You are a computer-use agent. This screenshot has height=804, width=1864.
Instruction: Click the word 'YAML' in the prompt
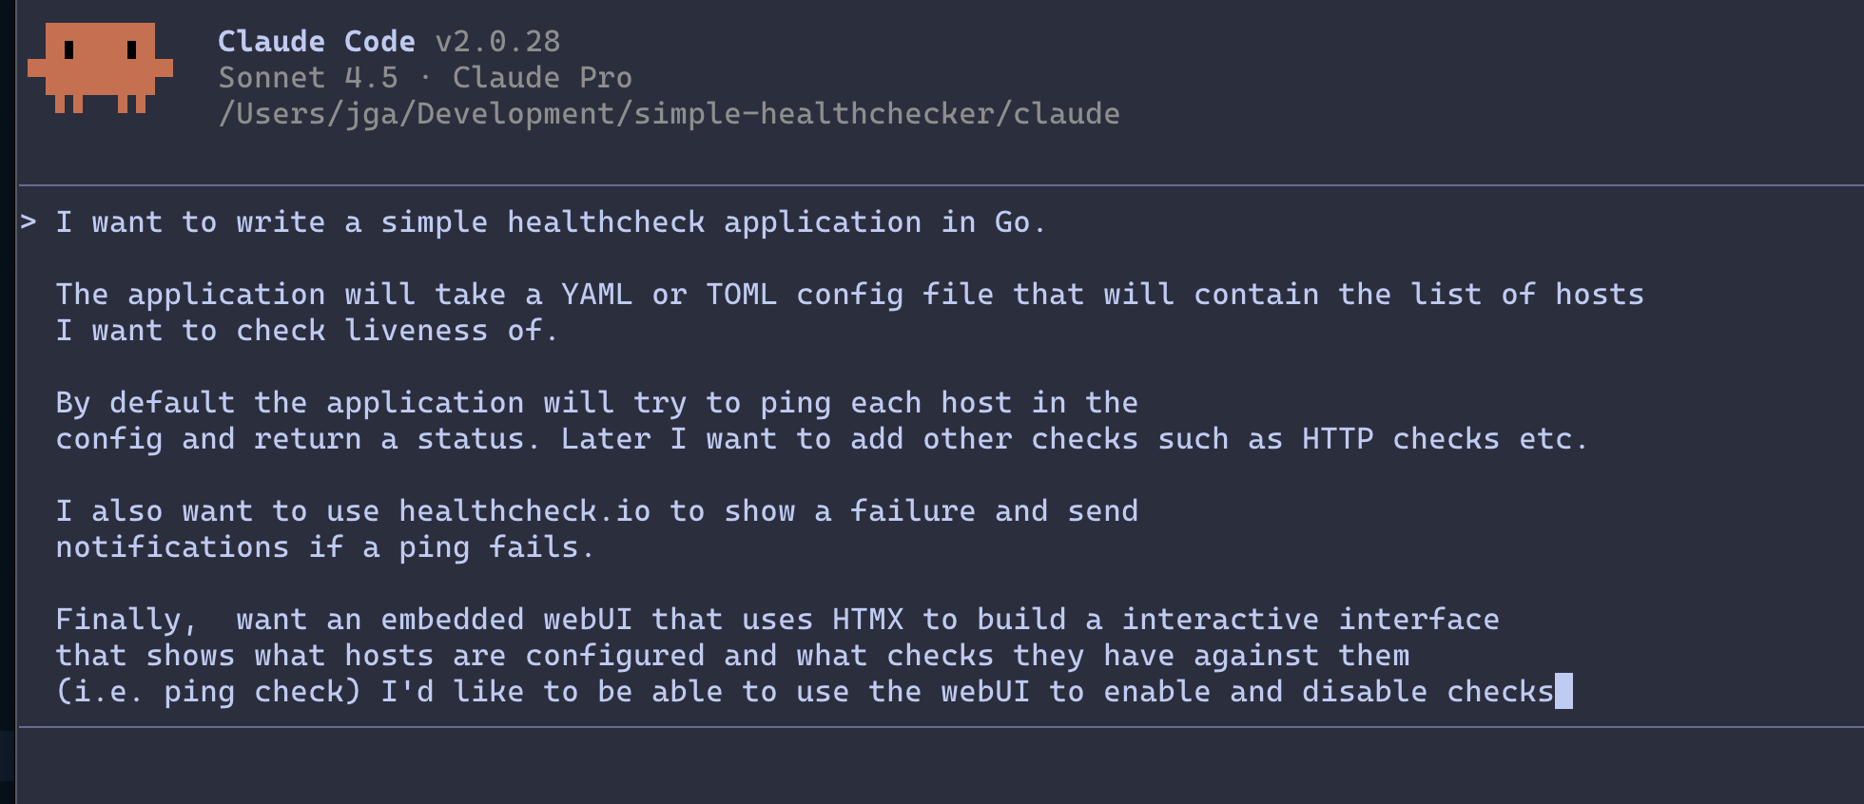pos(596,295)
